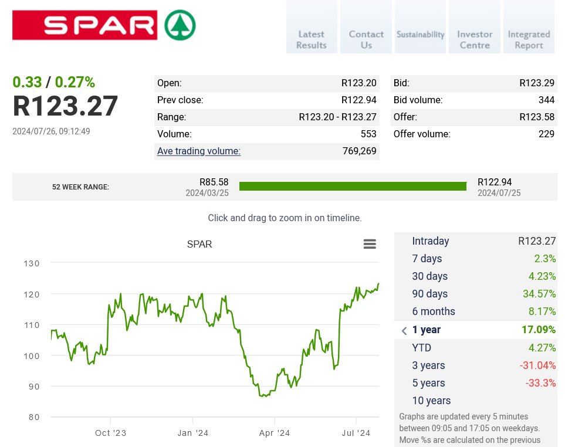Click the chevron beside 1 year

(404, 330)
